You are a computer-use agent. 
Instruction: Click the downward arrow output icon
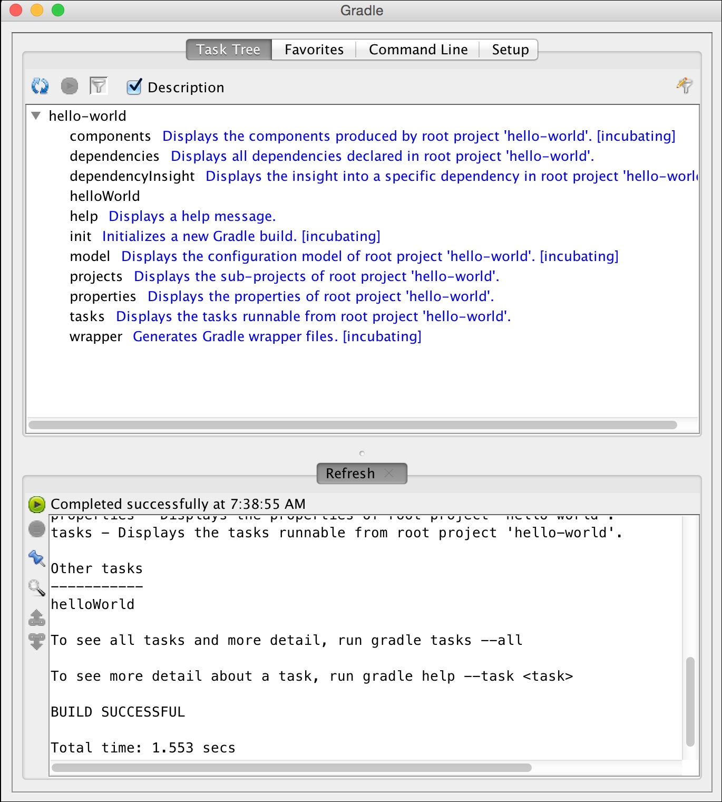pyautogui.click(x=37, y=642)
